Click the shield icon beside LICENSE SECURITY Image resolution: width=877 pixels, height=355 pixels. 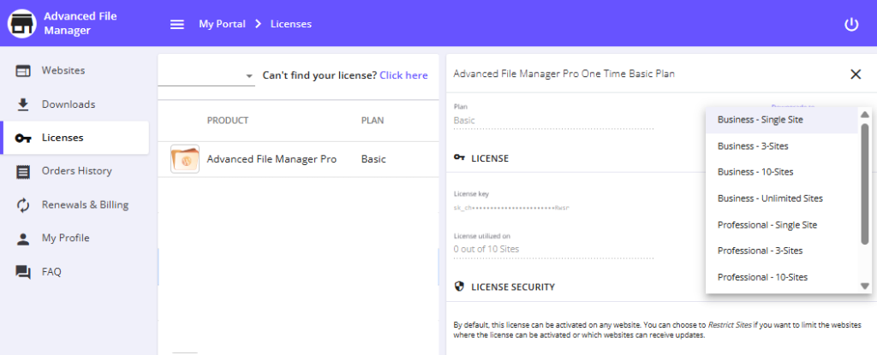[460, 287]
